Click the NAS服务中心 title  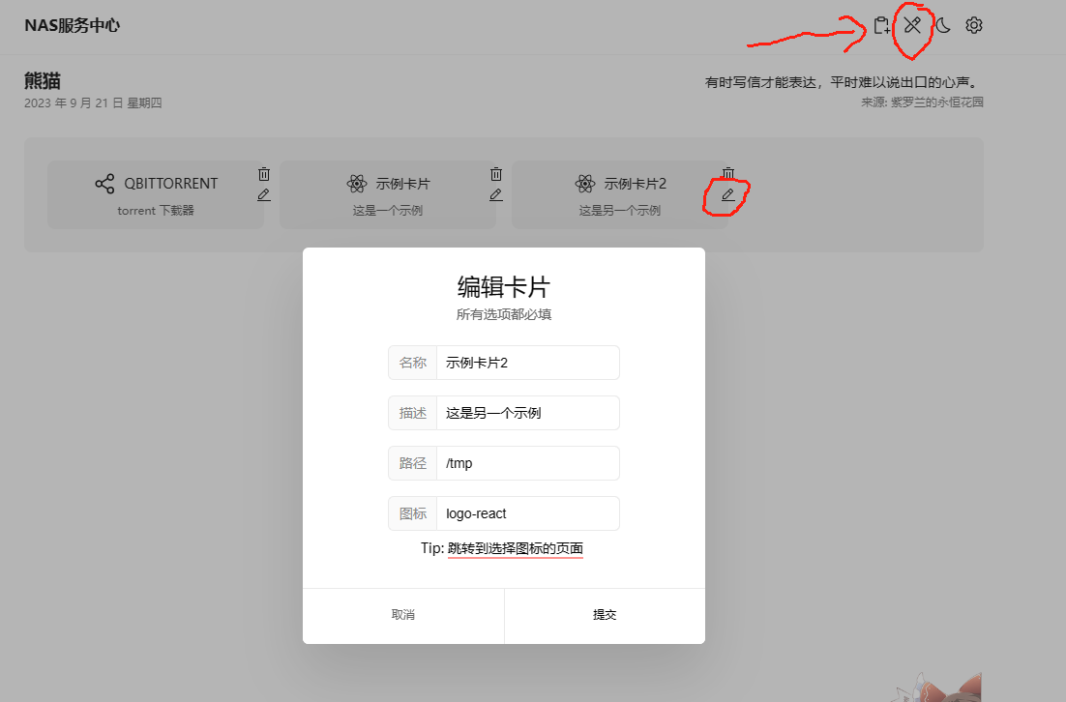point(72,26)
